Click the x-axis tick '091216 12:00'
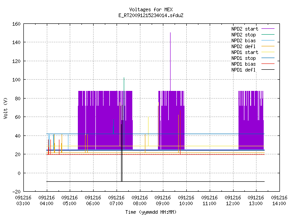This screenshot has width=288, height=216. (233, 201)
